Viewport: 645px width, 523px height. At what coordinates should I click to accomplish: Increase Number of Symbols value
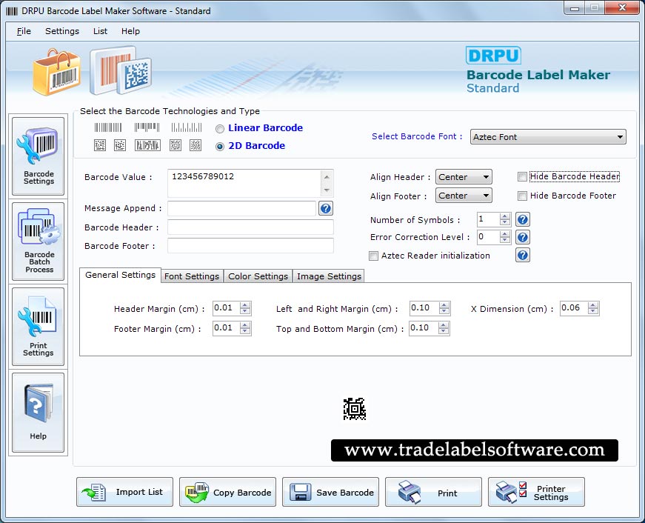505,216
